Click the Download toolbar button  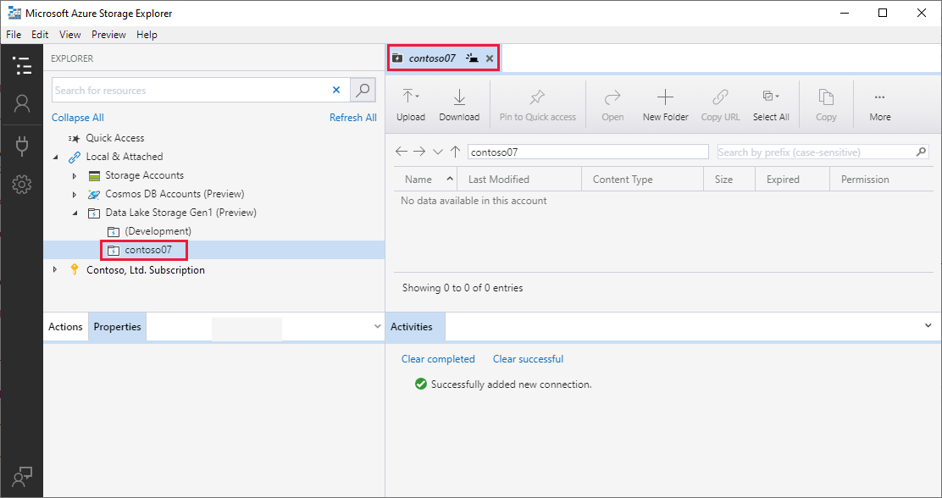459,104
